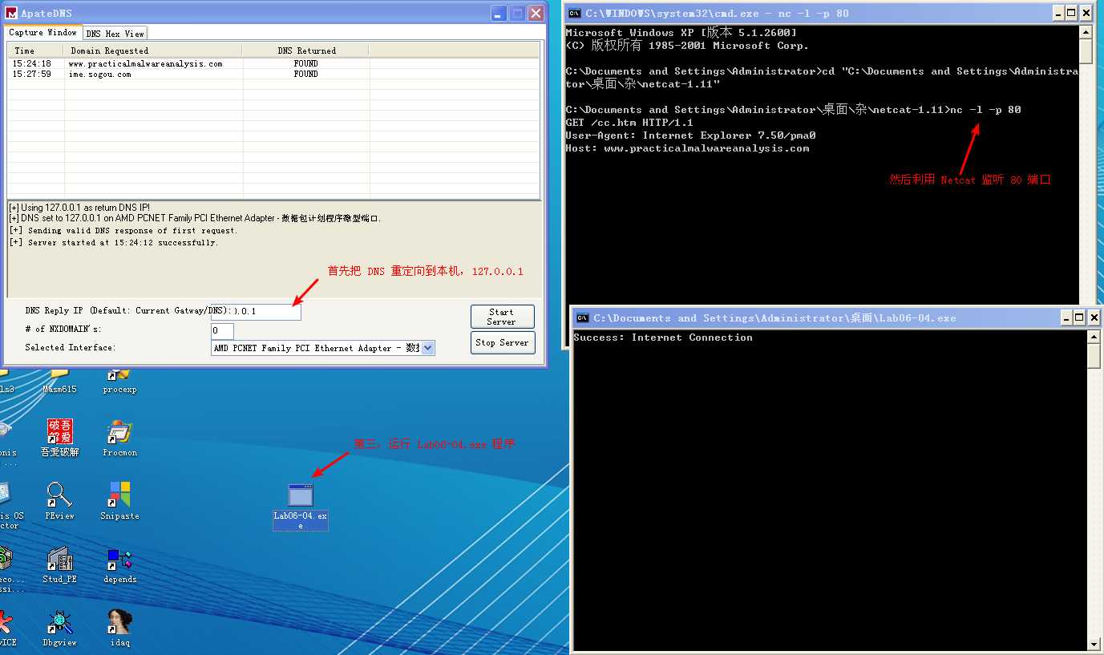
Task: Select the www.practicalmalwareanalysis.com row
Action: click(273, 63)
